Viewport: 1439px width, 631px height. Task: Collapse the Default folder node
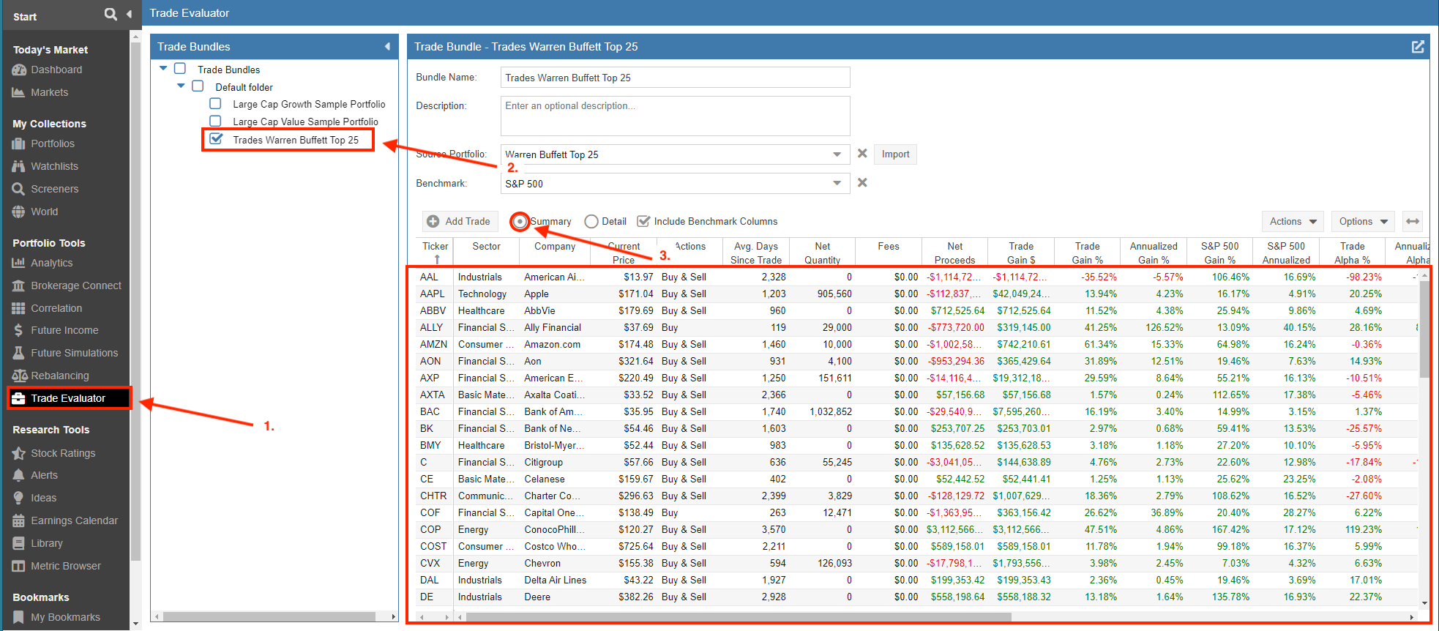(x=181, y=86)
